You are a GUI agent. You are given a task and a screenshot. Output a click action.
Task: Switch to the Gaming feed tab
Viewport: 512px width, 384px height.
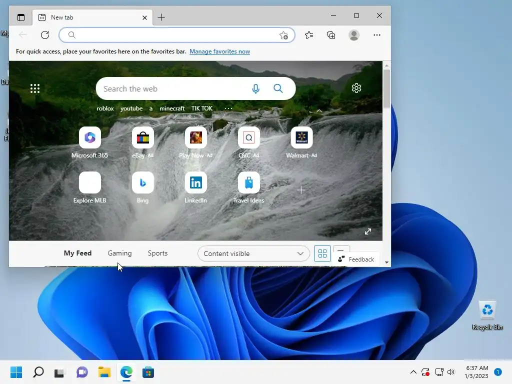pyautogui.click(x=120, y=253)
